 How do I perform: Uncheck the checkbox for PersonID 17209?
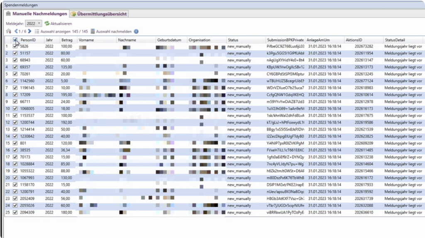coord(15,95)
